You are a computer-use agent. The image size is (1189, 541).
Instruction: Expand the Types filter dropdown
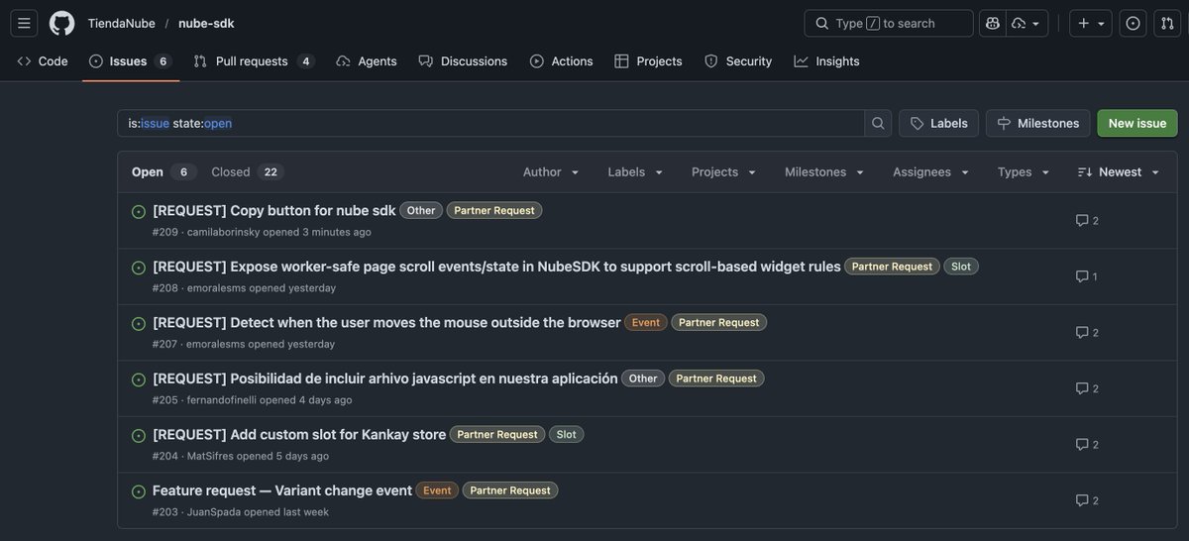click(1025, 172)
